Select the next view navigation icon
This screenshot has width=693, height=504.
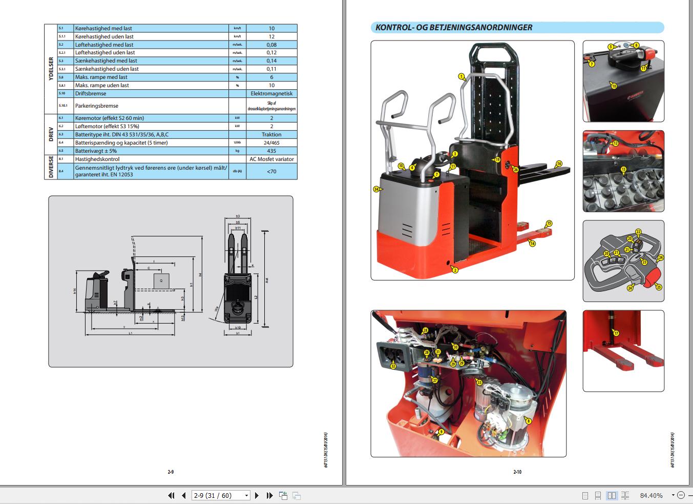point(296,495)
